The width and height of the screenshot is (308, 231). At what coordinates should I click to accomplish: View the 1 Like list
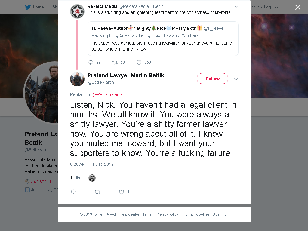pos(75,178)
